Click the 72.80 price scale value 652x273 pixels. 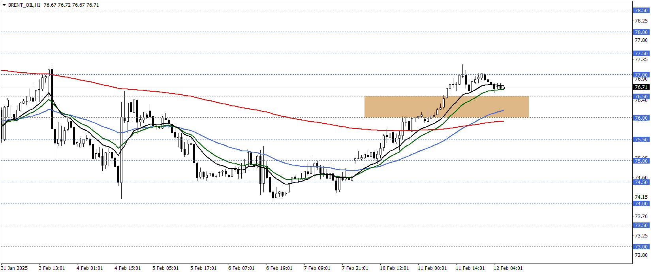coord(641,255)
